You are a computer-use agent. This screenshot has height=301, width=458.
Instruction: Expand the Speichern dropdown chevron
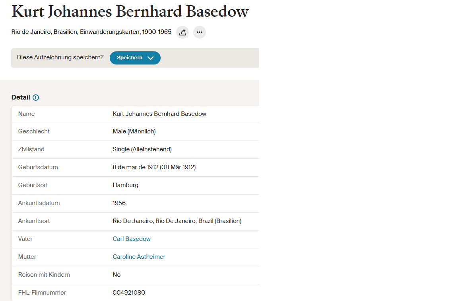click(x=150, y=58)
